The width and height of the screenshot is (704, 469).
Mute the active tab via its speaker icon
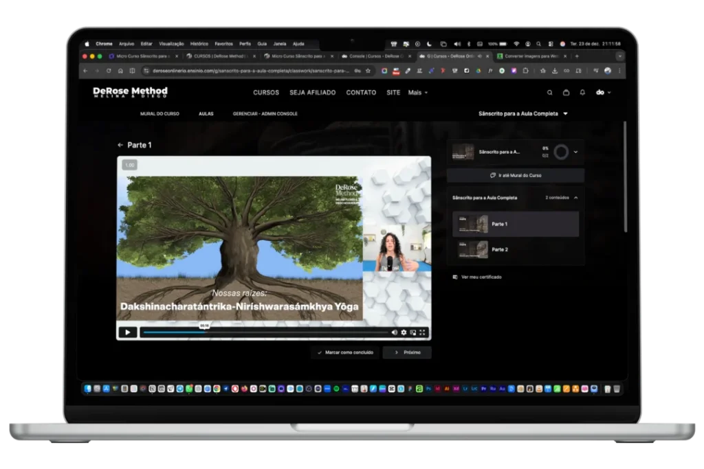[480, 56]
